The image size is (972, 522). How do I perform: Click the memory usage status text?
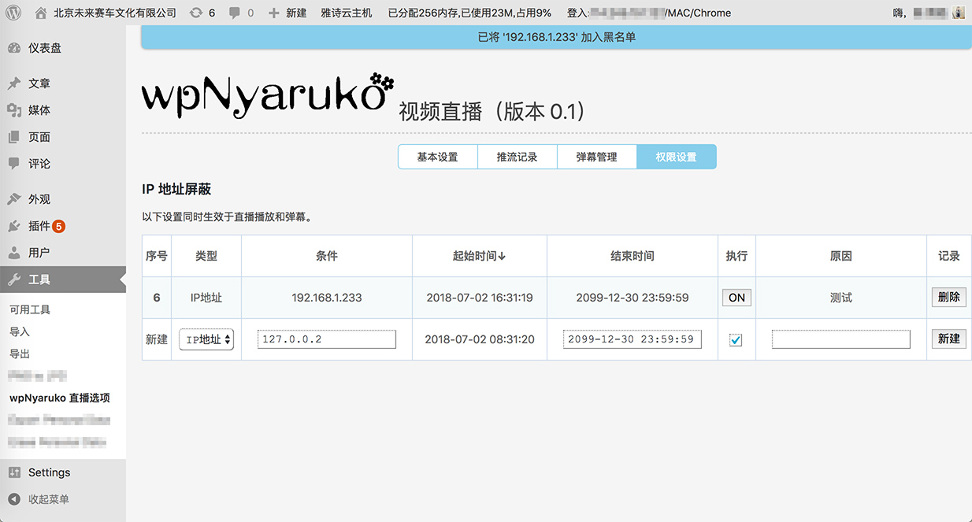(x=469, y=13)
